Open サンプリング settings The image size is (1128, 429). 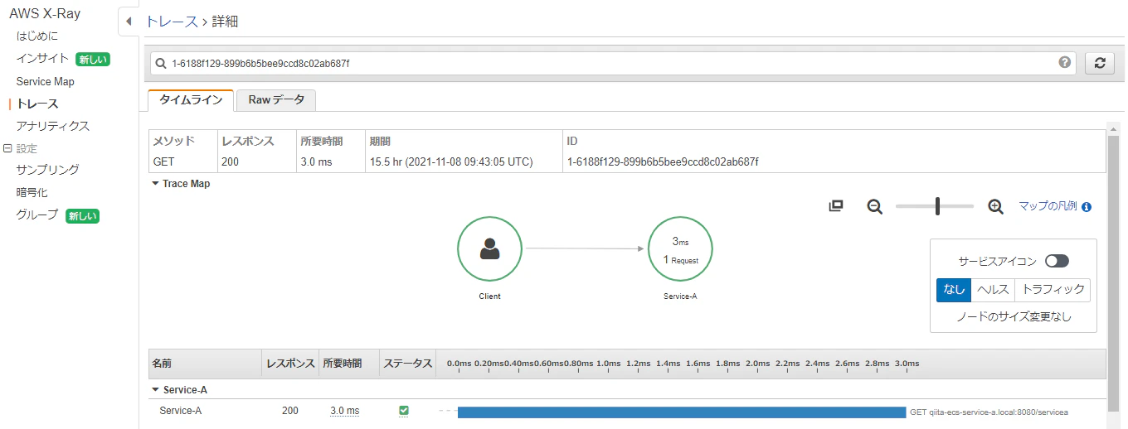(x=48, y=170)
